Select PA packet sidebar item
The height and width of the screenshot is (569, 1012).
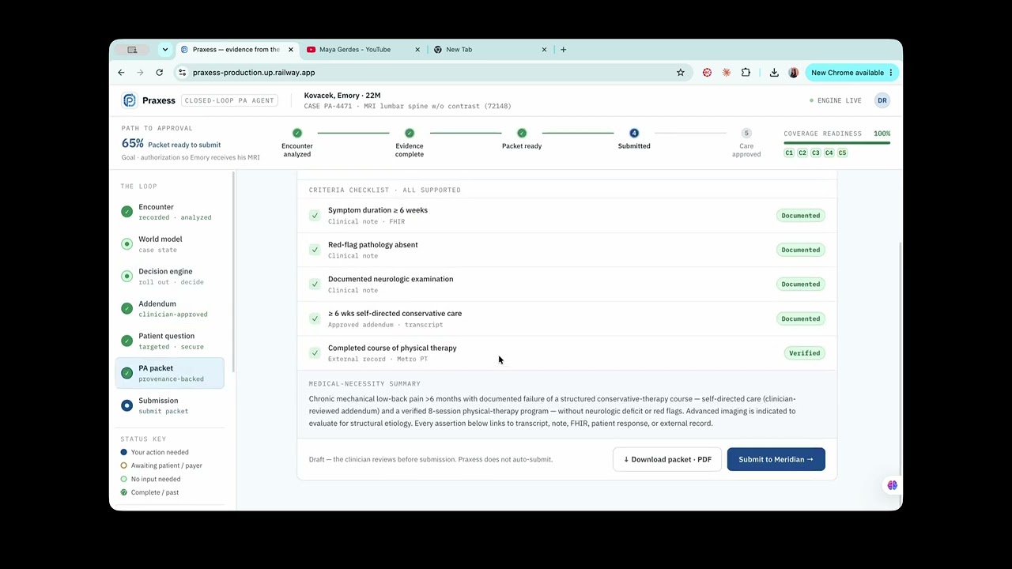(170, 373)
